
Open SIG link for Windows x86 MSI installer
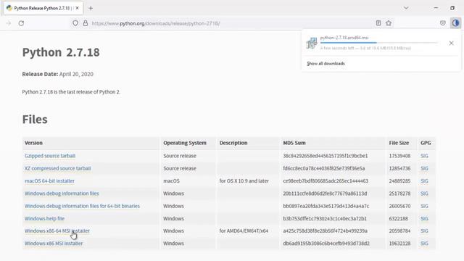[424, 244]
